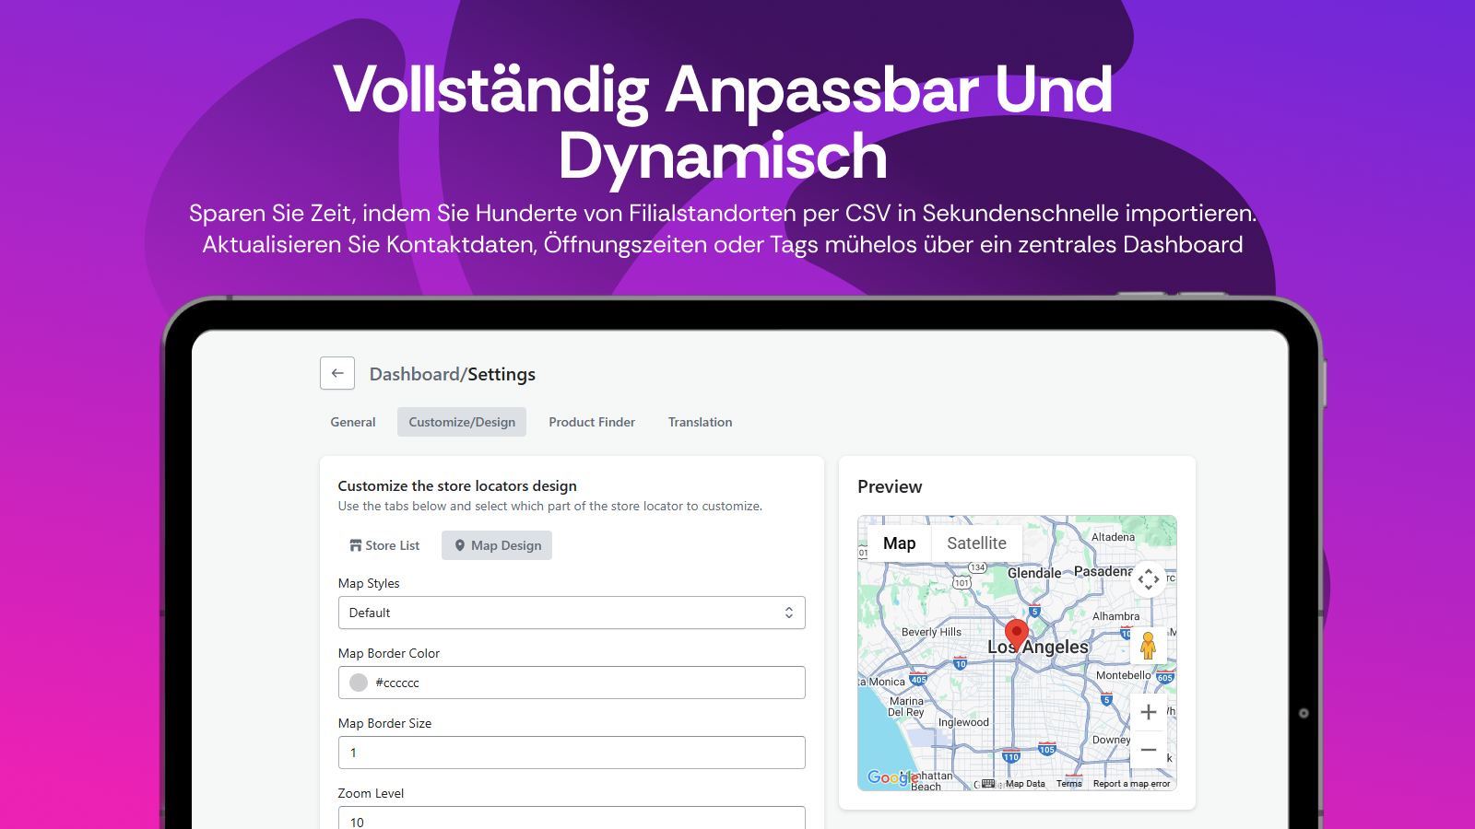This screenshot has height=829, width=1475.
Task: Click the back arrow button beside Dashboard/Settings
Action: tap(337, 373)
